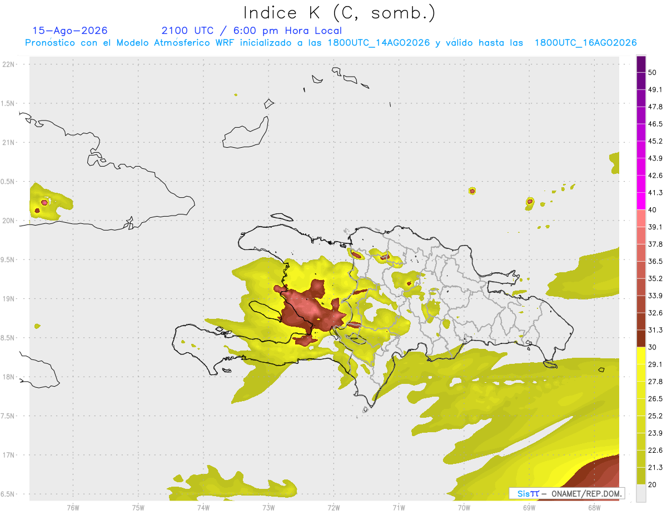Click the legend value "47.8"
667x515 pixels.
tap(655, 107)
